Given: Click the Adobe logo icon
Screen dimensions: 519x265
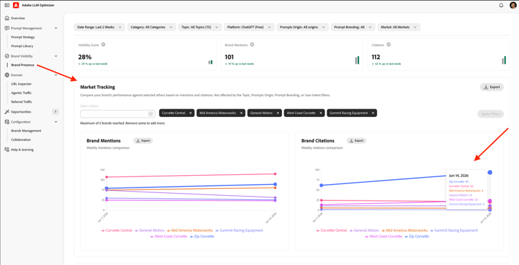Looking at the screenshot, I should click(16, 6).
